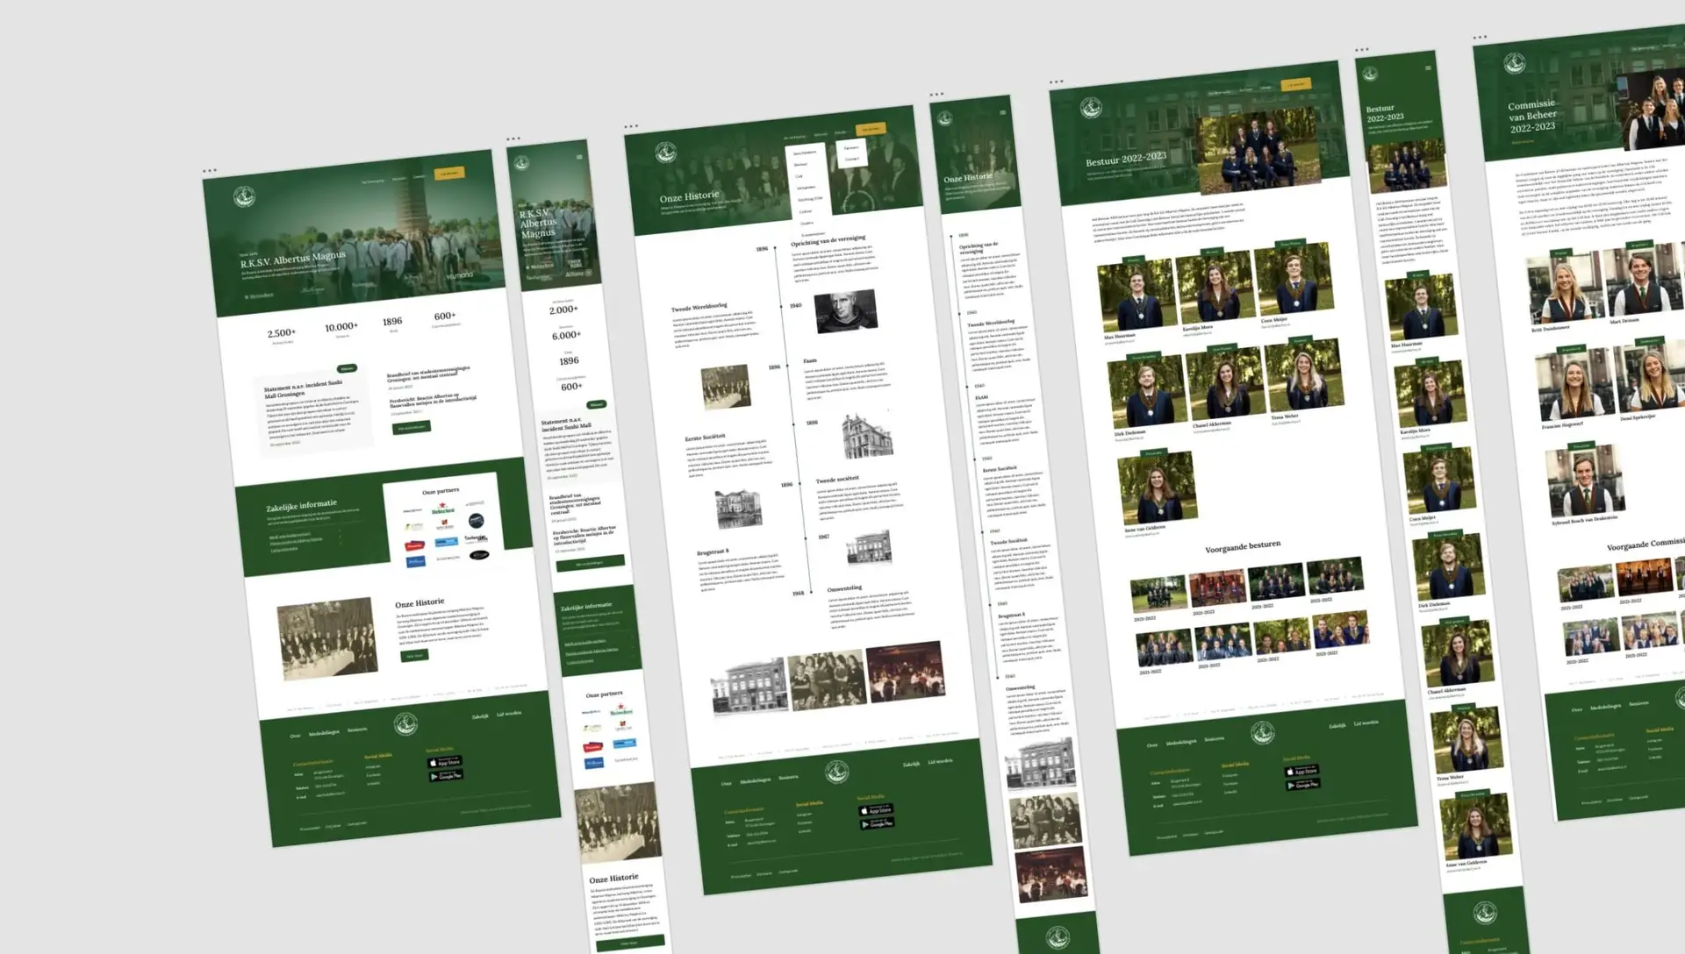1685x954 pixels.
Task: Click Lid worden link in Onze Historie footer
Action: click(x=940, y=761)
